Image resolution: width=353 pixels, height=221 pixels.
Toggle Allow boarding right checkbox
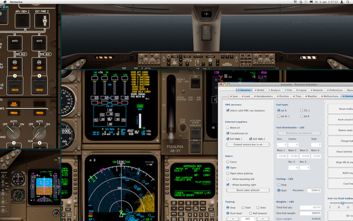[228, 185]
